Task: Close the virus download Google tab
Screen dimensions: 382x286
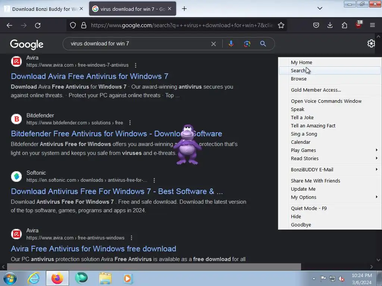Action: [x=170, y=9]
